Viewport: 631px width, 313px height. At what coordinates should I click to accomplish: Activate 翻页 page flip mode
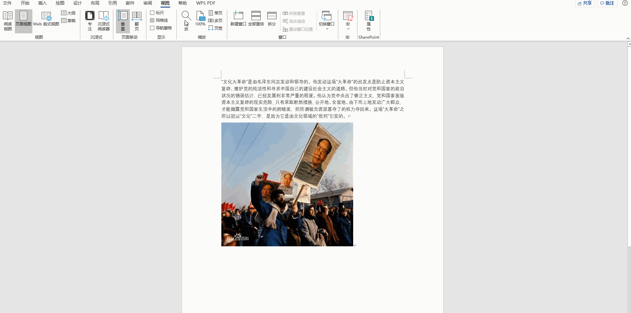[x=137, y=20]
